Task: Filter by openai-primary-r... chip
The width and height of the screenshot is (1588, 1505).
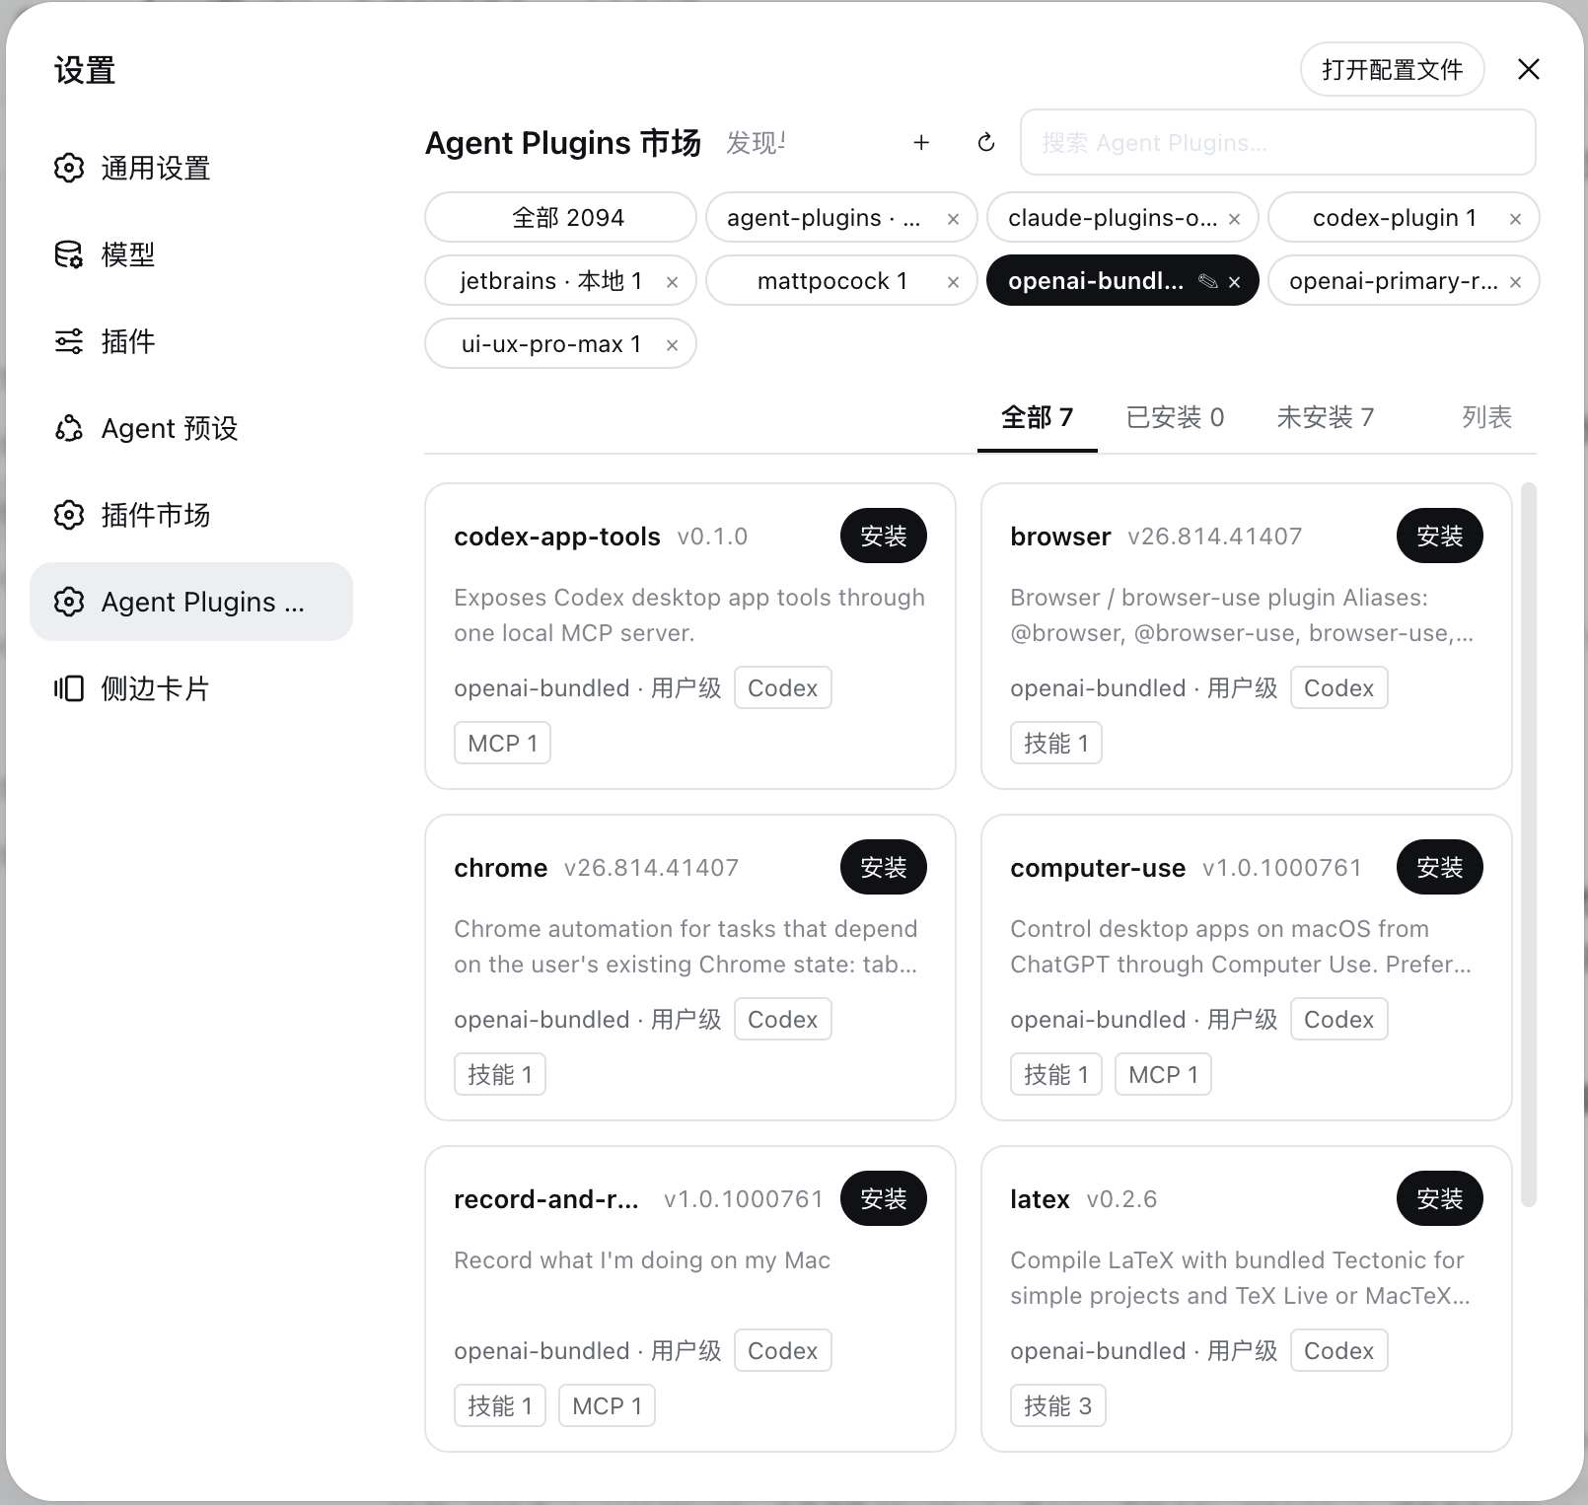Action: click(x=1393, y=281)
